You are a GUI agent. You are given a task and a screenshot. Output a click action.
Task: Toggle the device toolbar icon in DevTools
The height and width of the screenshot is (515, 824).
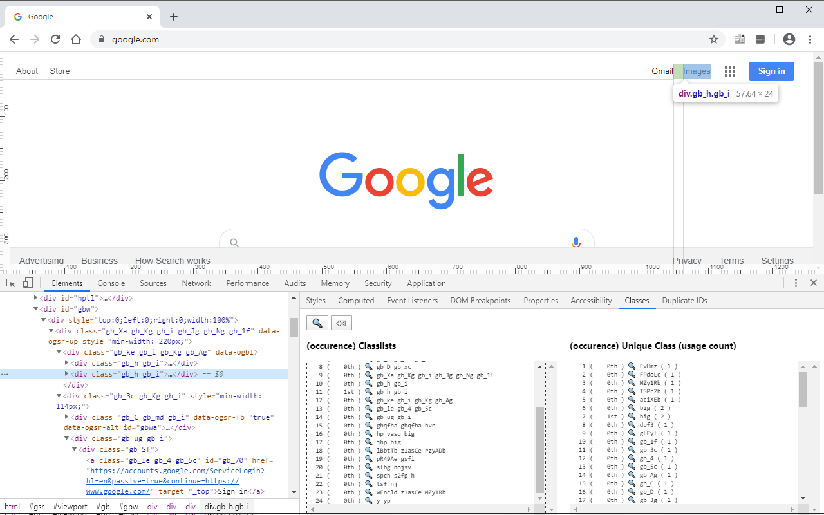click(28, 283)
